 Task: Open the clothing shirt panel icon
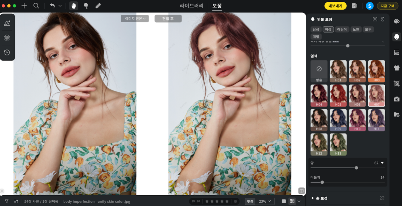click(x=397, y=68)
